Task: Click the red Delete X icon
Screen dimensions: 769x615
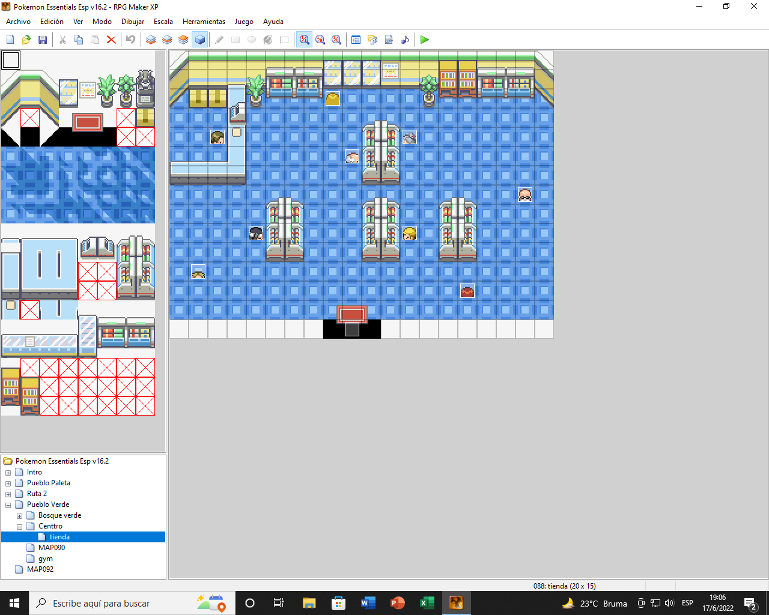Action: [111, 40]
